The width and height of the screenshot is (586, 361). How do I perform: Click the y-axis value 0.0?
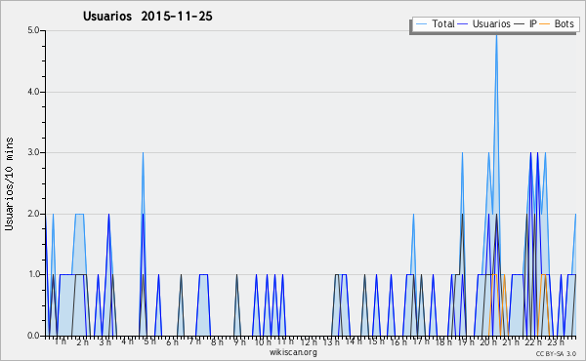[33, 336]
